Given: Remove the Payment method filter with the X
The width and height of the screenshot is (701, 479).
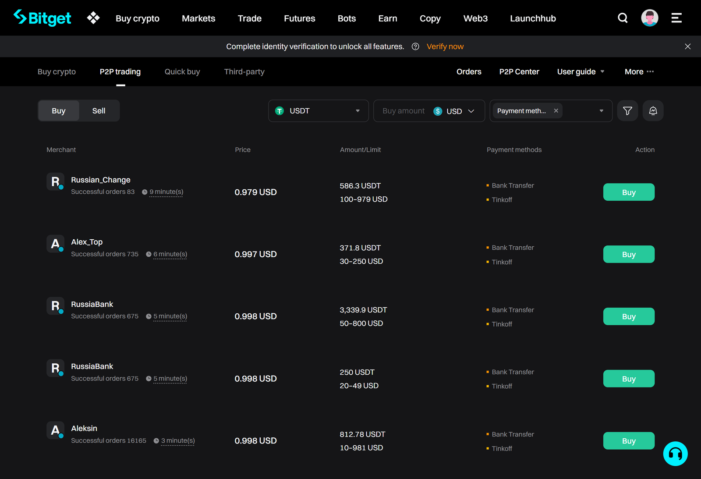Looking at the screenshot, I should (556, 110).
